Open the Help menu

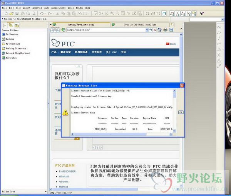(x=87, y=8)
